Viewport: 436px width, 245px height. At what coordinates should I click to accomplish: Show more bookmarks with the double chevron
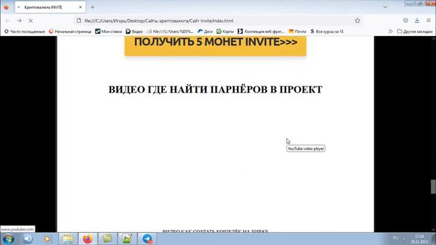pos(390,31)
